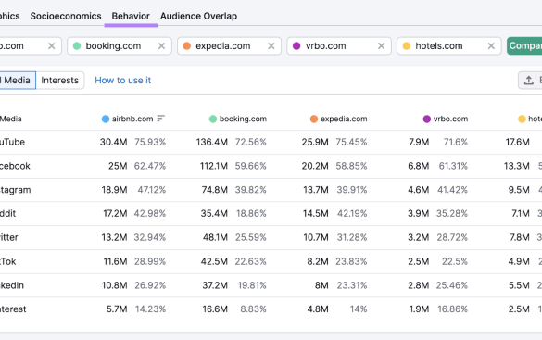Click the Instagram row label
This screenshot has width=542, height=340.
[x=16, y=190]
